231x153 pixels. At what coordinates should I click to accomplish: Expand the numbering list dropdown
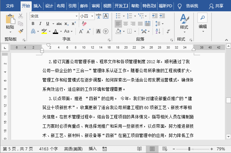tap(135, 16)
